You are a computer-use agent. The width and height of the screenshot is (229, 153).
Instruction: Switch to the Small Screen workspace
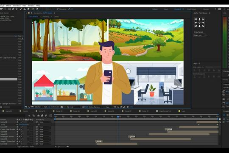192,9
